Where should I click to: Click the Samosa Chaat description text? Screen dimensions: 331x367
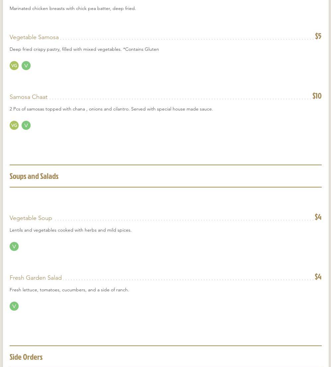111,109
